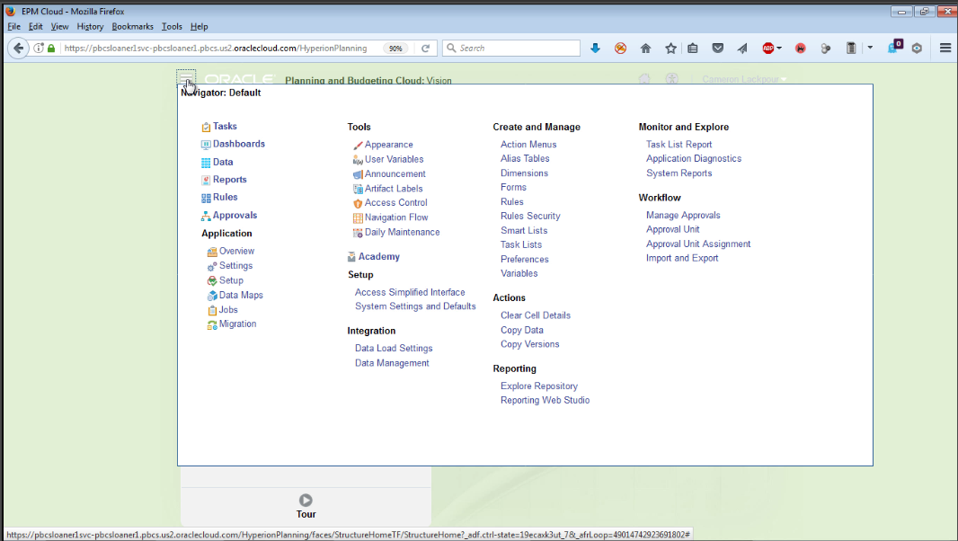
Task: Click the Announcement megaphone icon
Action: 358,175
